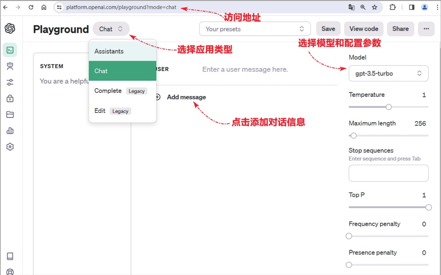Click Add message to add a message

point(186,97)
